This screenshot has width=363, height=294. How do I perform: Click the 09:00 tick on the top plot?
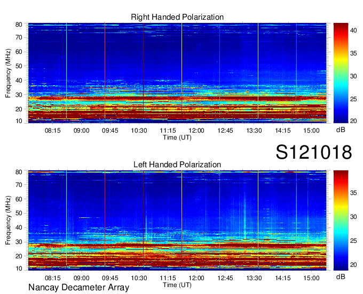tap(82, 130)
